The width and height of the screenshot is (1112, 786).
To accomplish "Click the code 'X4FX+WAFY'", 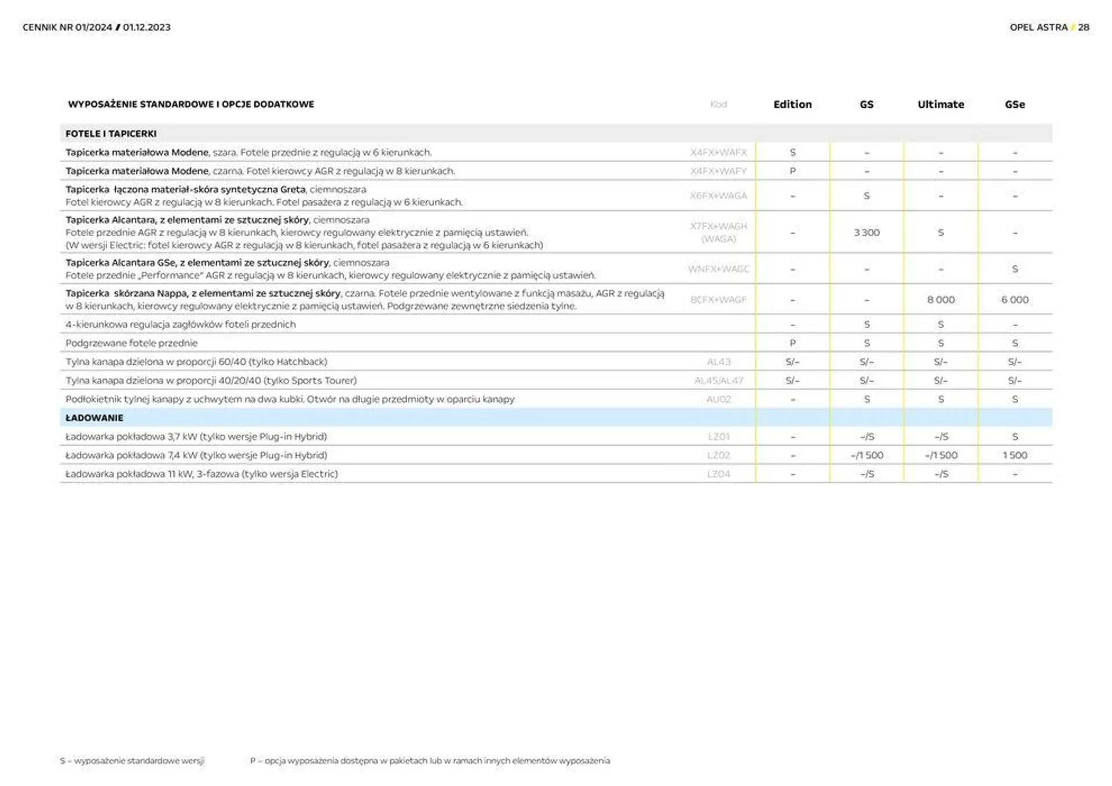I will pos(718,171).
